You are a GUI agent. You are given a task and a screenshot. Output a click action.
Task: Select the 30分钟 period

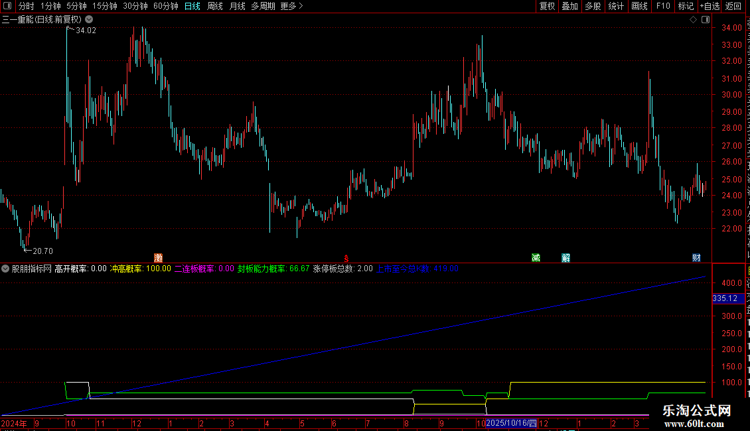[135, 6]
